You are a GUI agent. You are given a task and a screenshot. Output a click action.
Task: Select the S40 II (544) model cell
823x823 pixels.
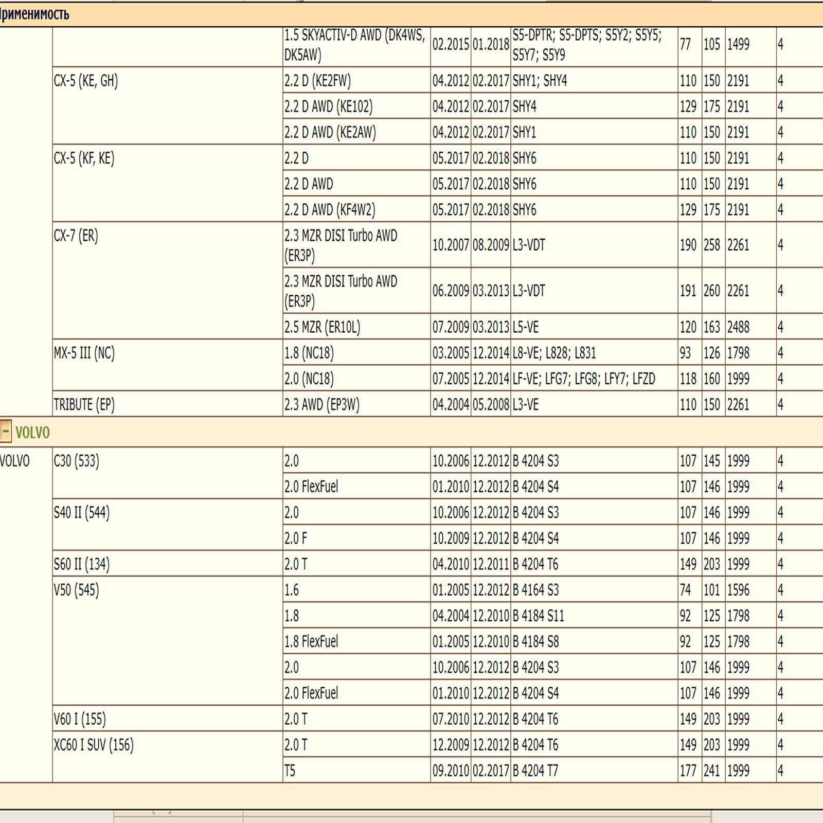pos(81,512)
